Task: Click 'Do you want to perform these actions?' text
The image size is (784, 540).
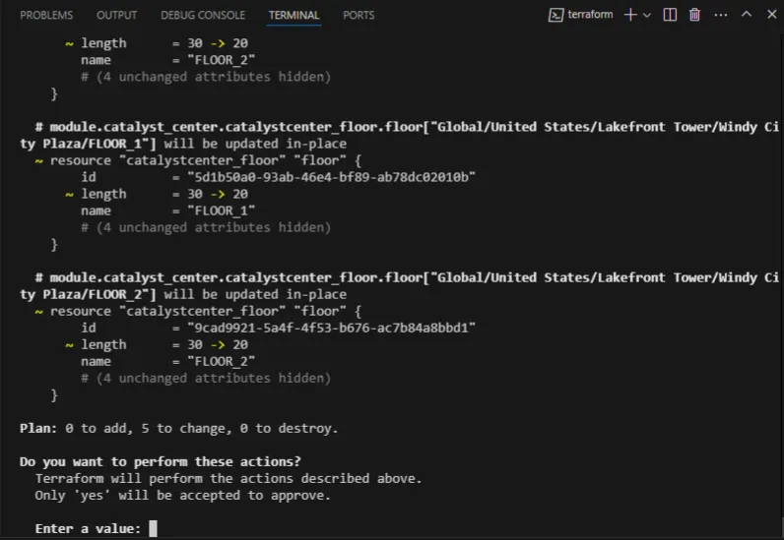Action: pos(161,461)
